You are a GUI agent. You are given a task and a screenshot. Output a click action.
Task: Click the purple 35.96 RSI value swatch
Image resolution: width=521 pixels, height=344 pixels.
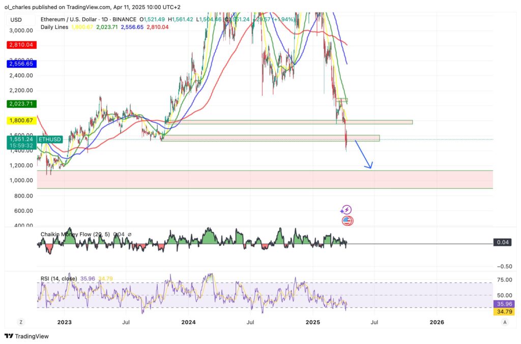(504, 303)
